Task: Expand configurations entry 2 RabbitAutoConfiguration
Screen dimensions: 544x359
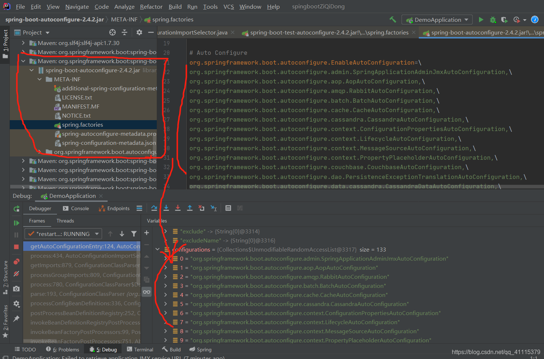Action: pos(165,277)
